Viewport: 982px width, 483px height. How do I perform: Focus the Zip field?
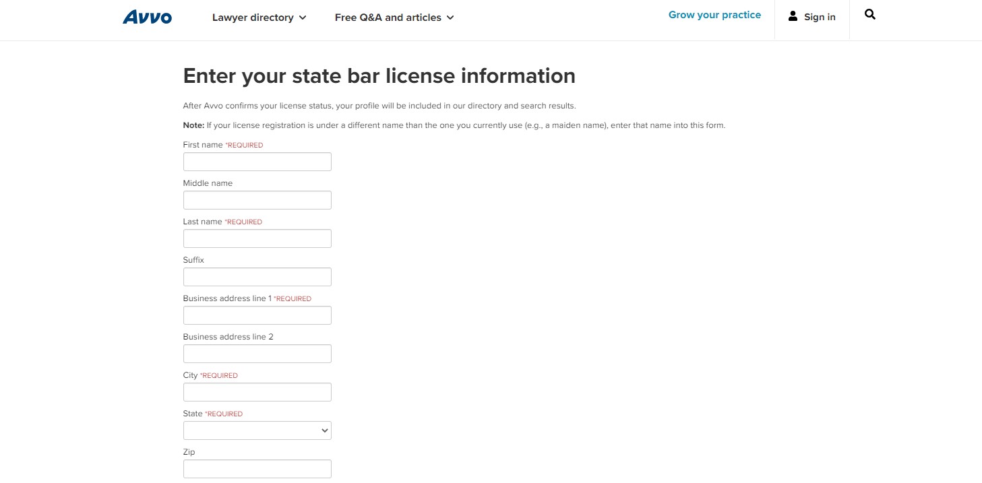tap(257, 469)
